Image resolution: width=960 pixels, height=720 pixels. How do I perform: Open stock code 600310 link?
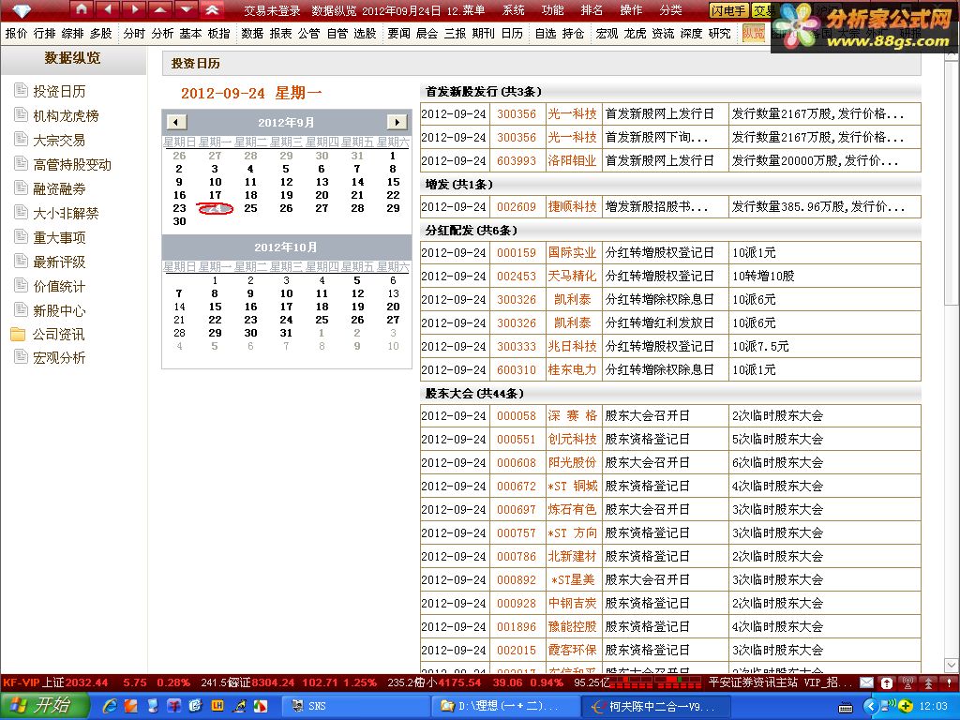click(x=517, y=369)
